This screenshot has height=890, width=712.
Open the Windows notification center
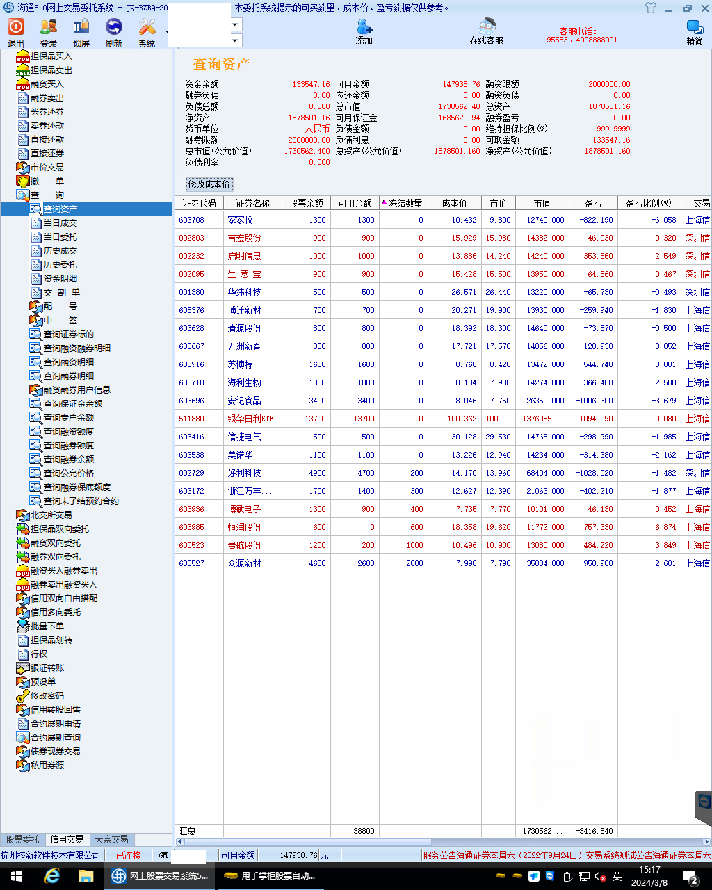tap(690, 876)
